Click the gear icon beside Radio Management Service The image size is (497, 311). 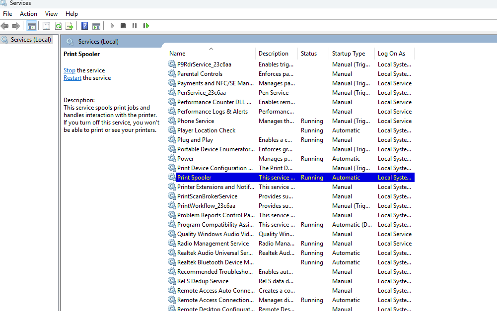[x=172, y=244]
